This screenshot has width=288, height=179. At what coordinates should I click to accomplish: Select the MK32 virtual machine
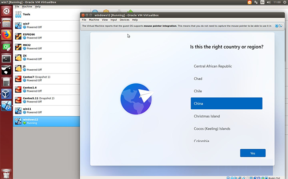point(47,47)
